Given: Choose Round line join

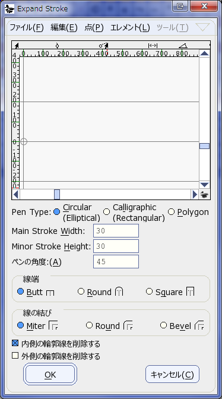Looking at the screenshot, I should 89,325.
